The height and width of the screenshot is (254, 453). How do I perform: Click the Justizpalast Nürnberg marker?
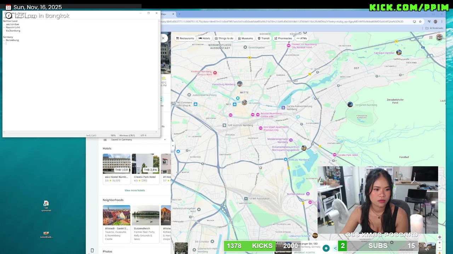pos(189,95)
